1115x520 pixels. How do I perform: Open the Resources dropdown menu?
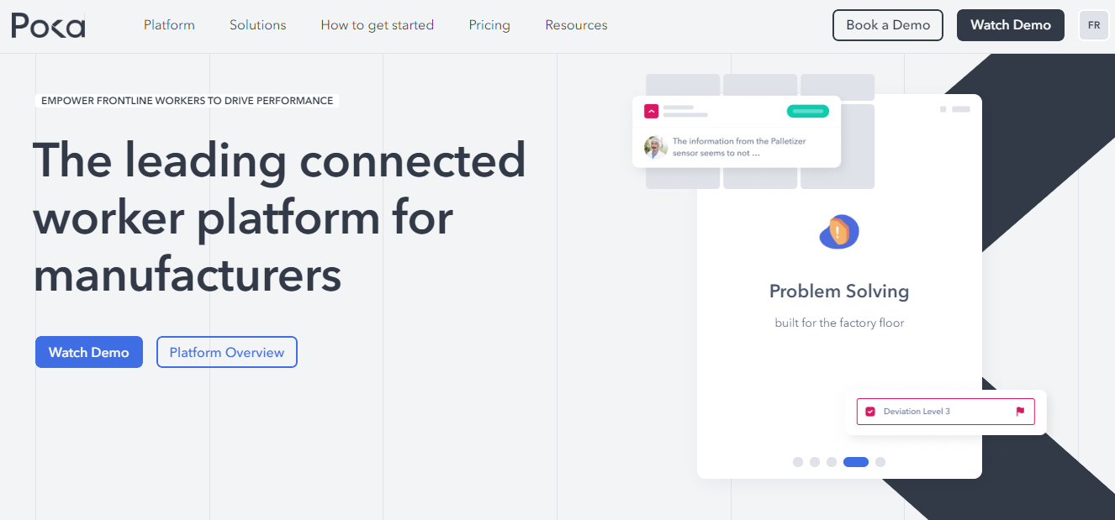click(x=576, y=25)
